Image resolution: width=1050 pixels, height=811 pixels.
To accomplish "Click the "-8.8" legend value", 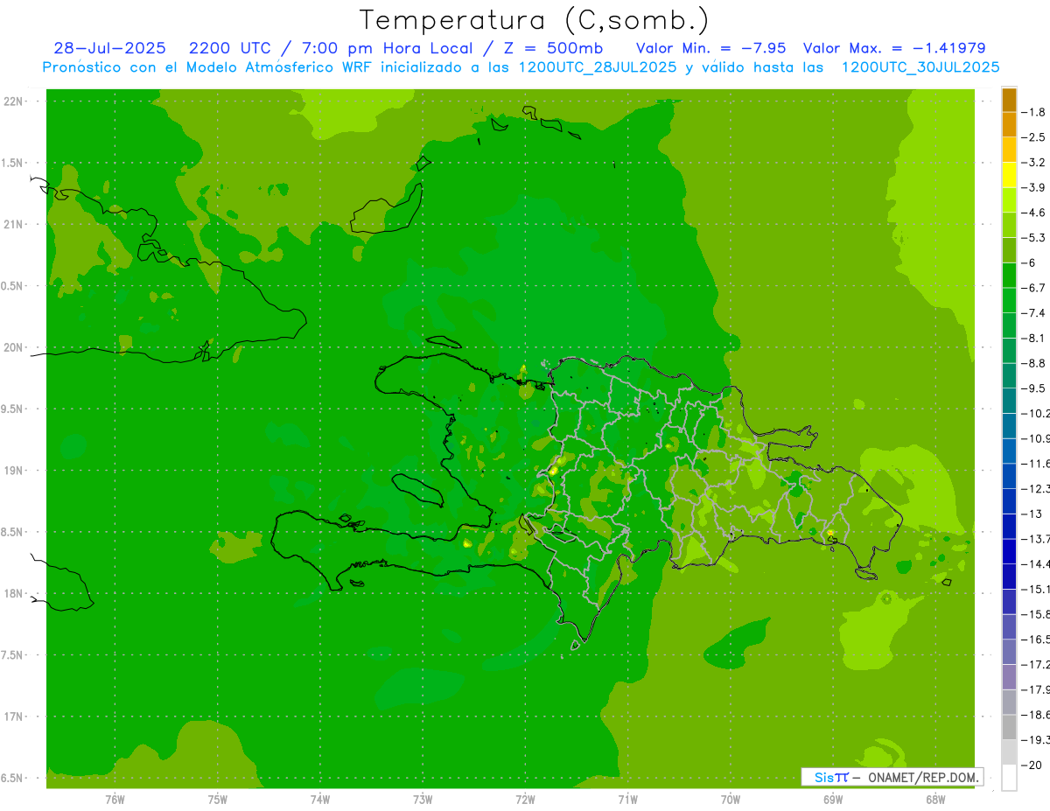I will pyautogui.click(x=1033, y=363).
